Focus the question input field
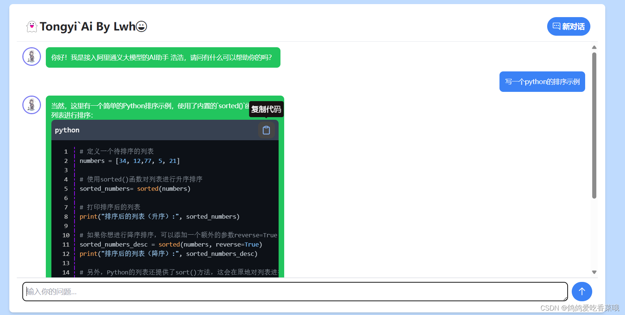 [x=295, y=292]
